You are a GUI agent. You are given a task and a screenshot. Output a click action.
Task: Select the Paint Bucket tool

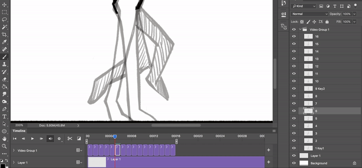pyautogui.click(x=4, y=86)
